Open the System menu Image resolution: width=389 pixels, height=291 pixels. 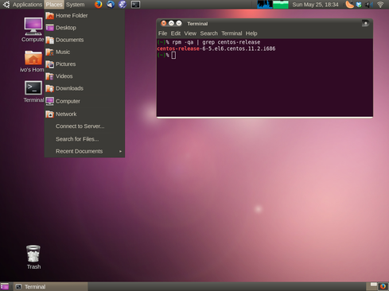(x=76, y=5)
